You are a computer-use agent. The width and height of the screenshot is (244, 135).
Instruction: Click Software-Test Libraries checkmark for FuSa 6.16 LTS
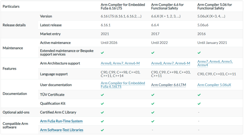click(x=102, y=130)
